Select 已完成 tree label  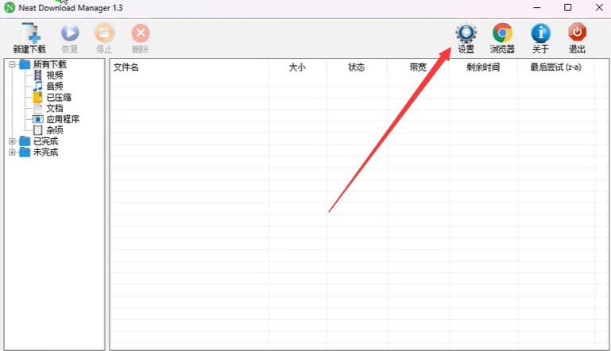tap(45, 141)
